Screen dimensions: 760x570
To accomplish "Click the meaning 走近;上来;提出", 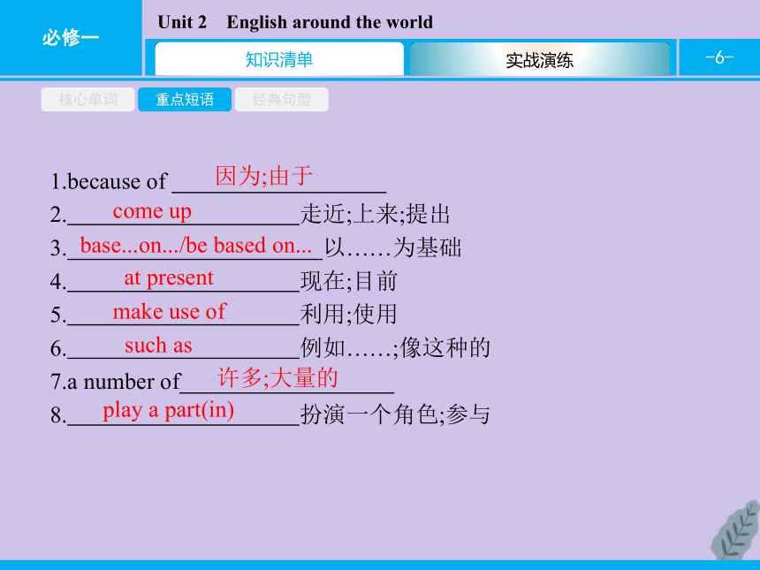I will [376, 214].
